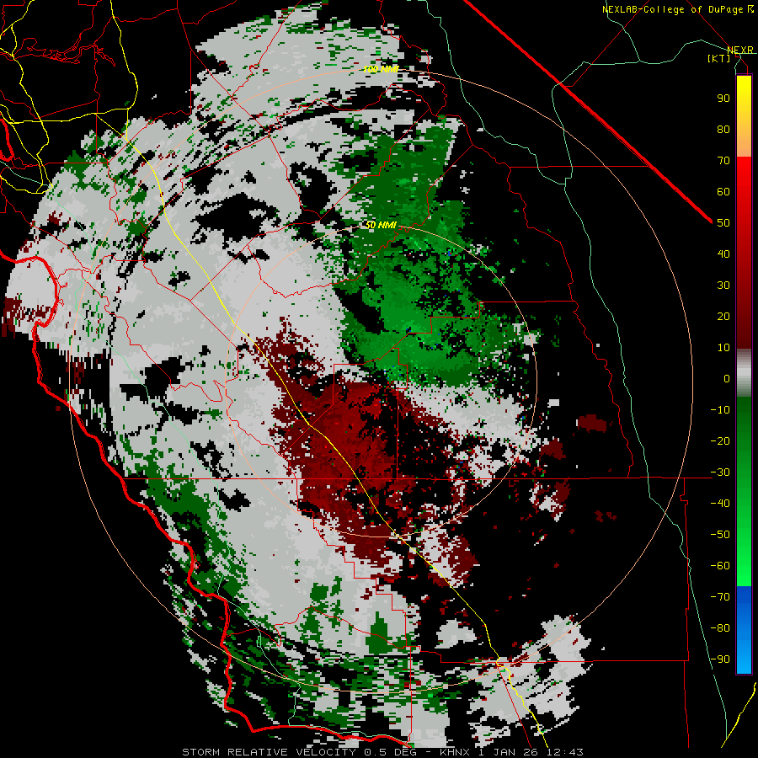Click the NEXR label above the scale
758x758 pixels.
coord(740,50)
